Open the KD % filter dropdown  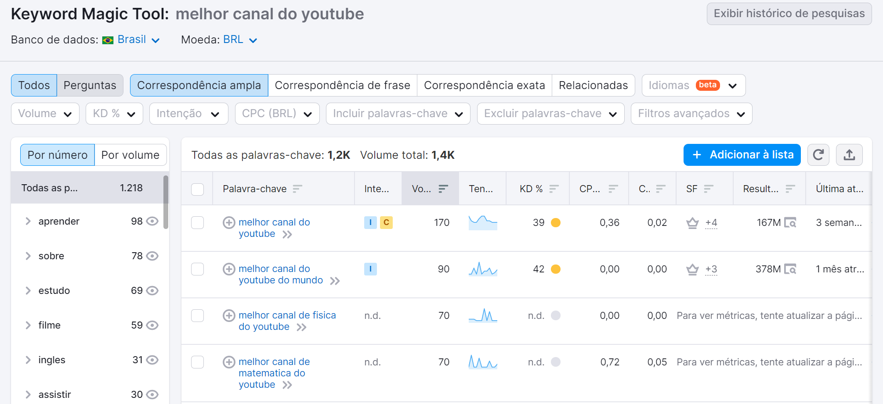pos(114,114)
